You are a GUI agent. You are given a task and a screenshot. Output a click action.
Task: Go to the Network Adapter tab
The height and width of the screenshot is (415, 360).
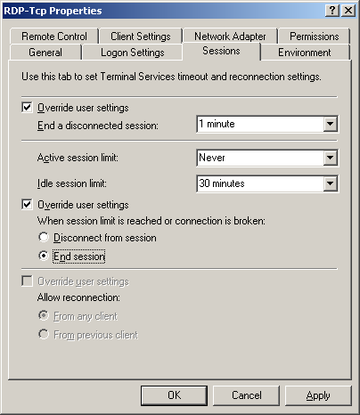230,37
